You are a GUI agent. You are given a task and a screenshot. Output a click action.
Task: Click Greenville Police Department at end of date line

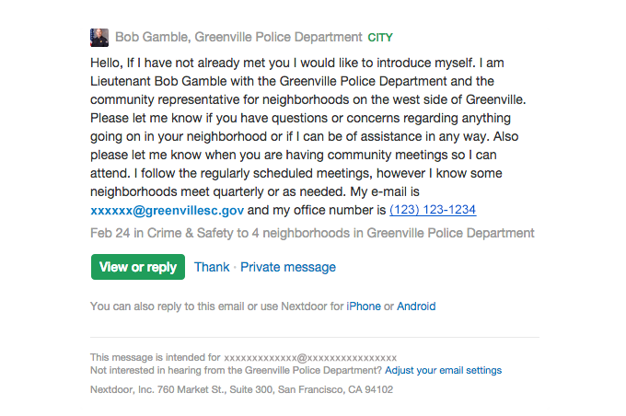450,233
